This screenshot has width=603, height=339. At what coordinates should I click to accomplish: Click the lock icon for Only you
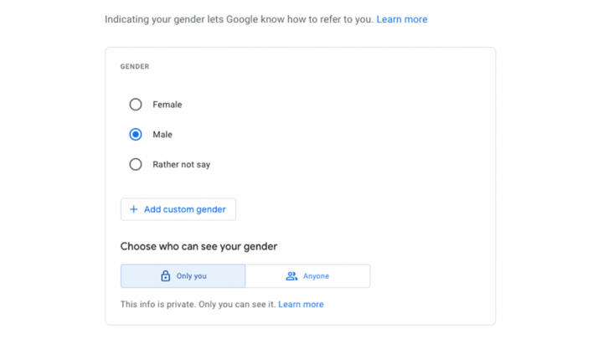tap(165, 275)
